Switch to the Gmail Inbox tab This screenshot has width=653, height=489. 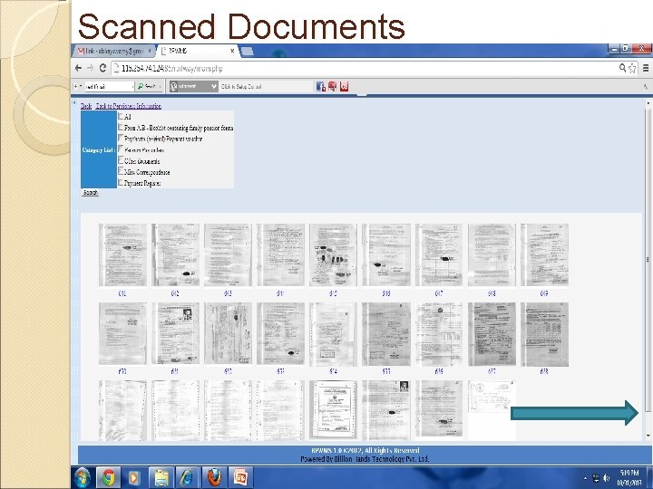[112, 51]
